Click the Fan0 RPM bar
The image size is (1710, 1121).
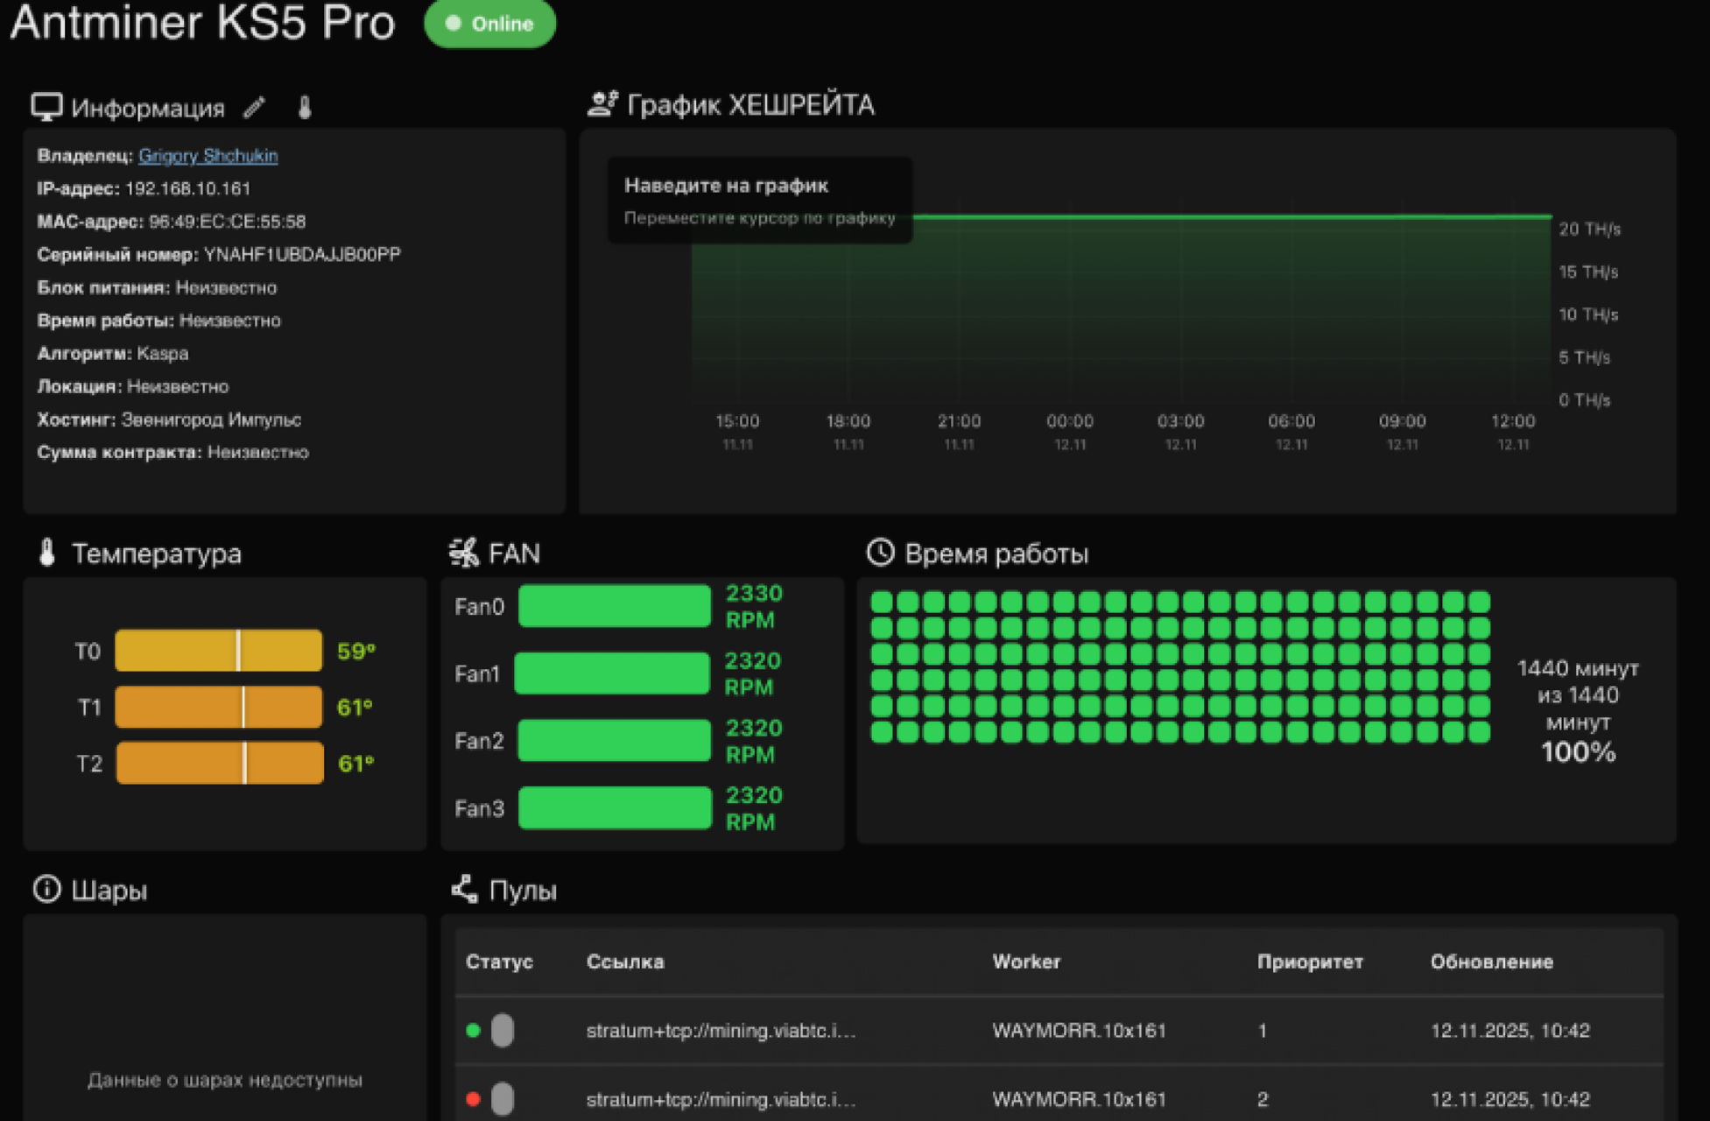coord(614,606)
